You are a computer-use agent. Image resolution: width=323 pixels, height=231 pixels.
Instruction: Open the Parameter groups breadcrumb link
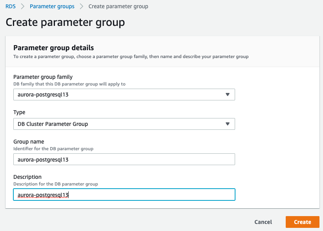pyautogui.click(x=52, y=6)
